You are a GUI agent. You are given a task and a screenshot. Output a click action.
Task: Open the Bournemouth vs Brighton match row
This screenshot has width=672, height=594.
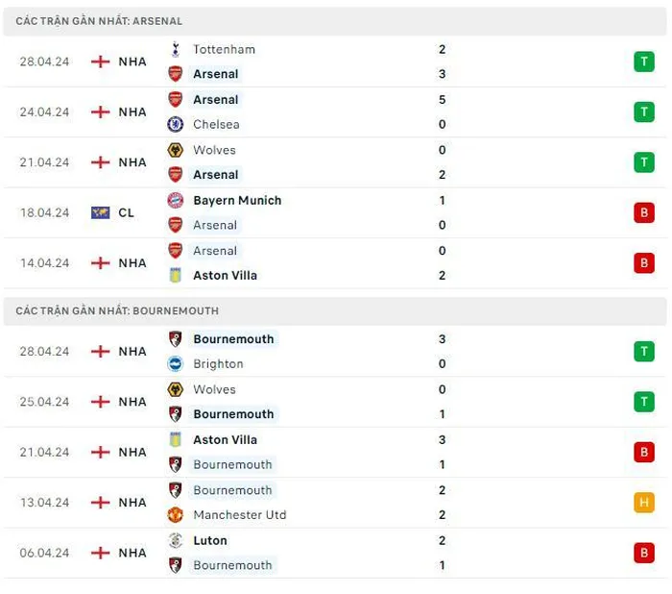click(x=335, y=352)
